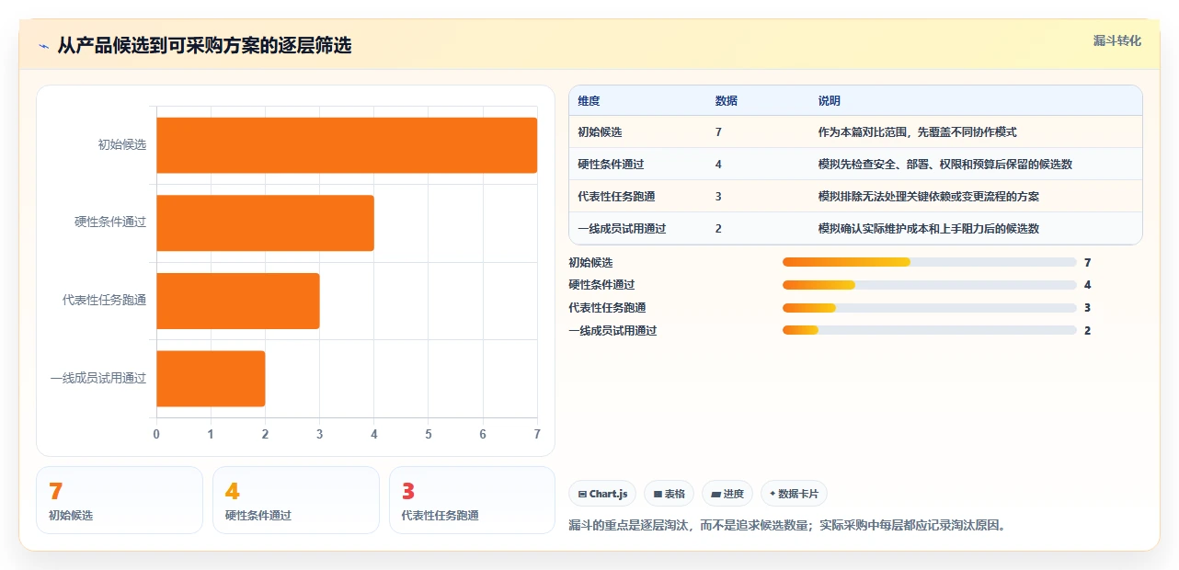Screen dimensions: 1179x570
Task: Click the lightning icon beside the title
Action: point(43,46)
